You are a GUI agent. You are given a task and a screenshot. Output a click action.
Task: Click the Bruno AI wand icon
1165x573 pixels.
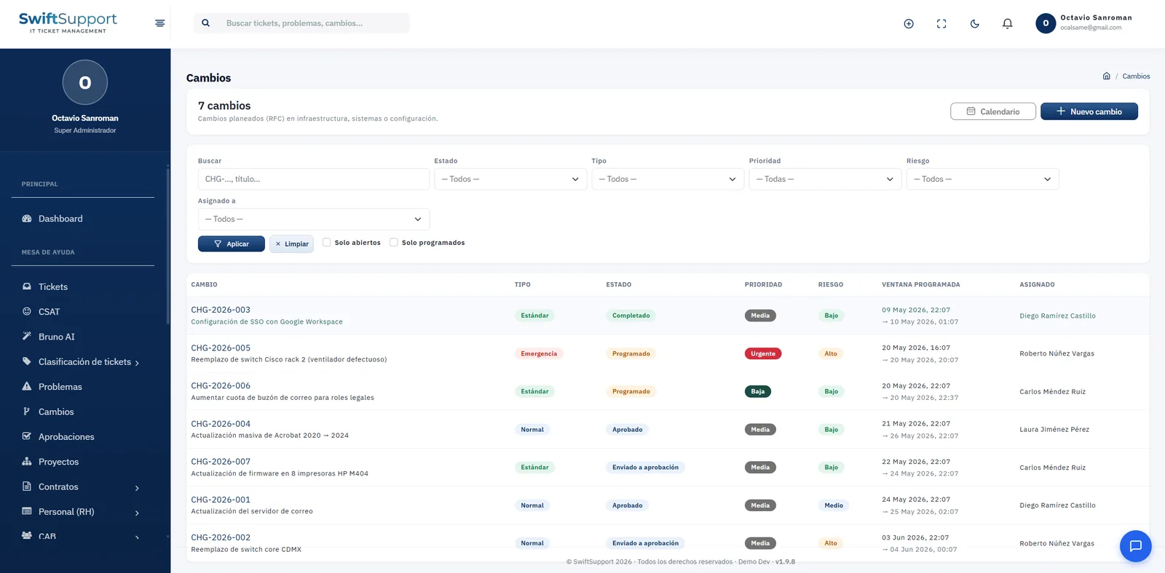point(27,337)
